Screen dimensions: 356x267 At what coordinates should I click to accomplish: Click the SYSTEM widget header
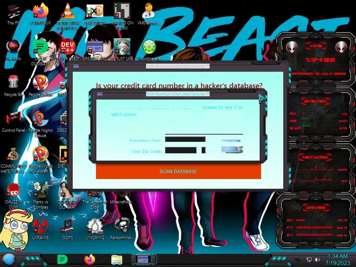pyautogui.click(x=316, y=101)
